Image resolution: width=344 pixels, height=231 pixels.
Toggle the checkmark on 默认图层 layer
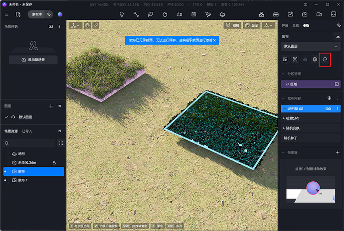coord(6,117)
